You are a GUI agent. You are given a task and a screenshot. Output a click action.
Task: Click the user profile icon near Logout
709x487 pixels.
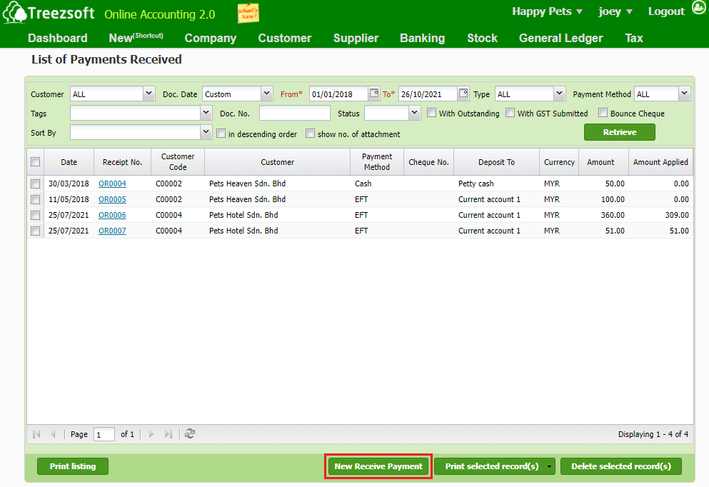pyautogui.click(x=698, y=10)
